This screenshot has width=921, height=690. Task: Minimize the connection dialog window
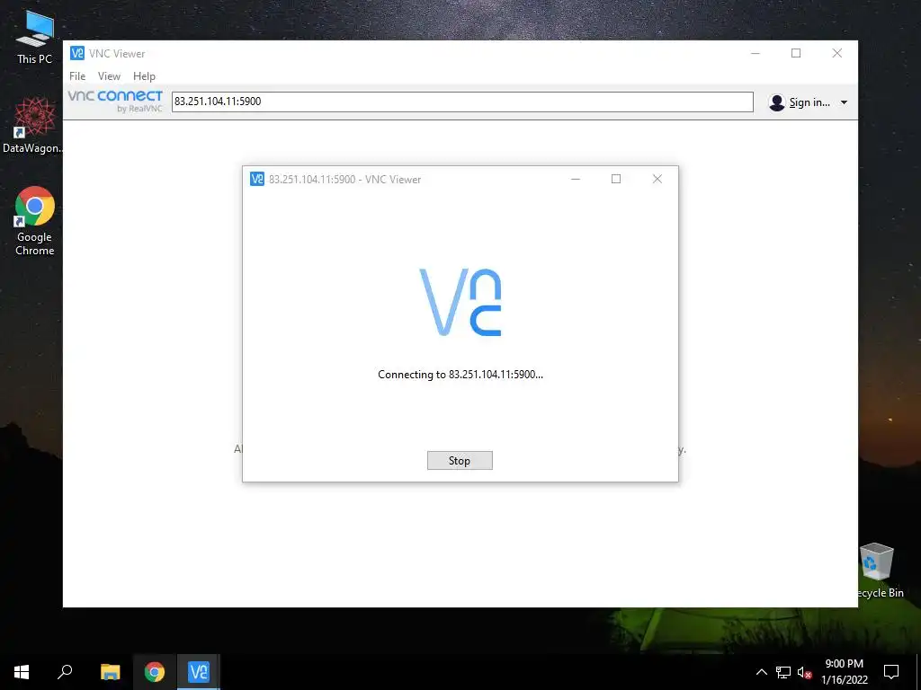tap(576, 179)
